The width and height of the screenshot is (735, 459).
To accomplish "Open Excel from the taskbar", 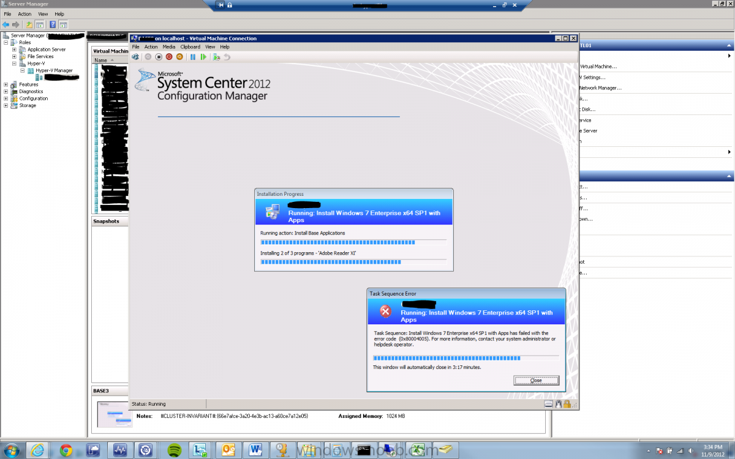I will (417, 450).
